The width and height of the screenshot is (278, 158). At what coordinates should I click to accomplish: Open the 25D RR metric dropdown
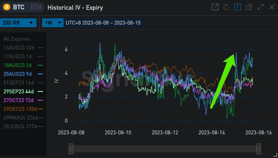point(18,23)
